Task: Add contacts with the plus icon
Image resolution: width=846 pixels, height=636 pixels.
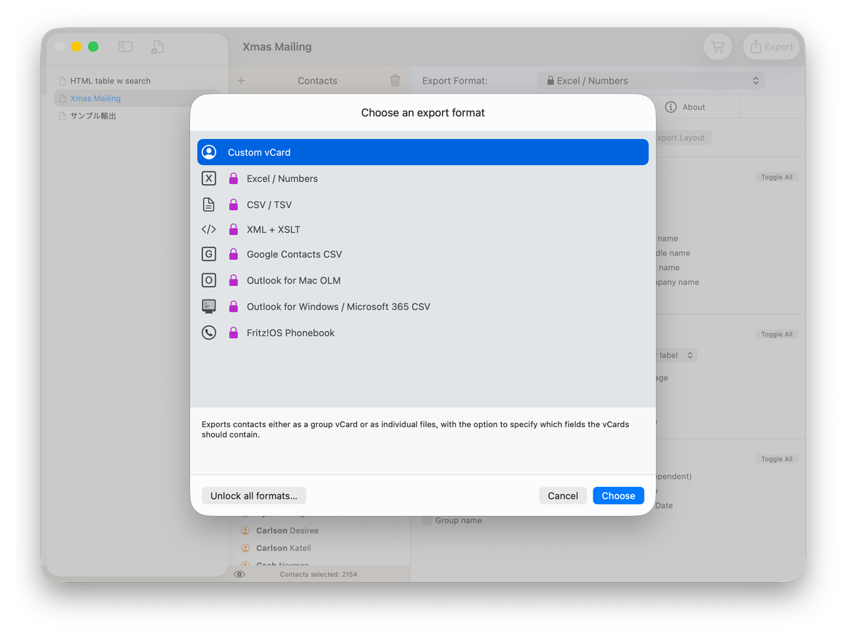Action: [241, 80]
